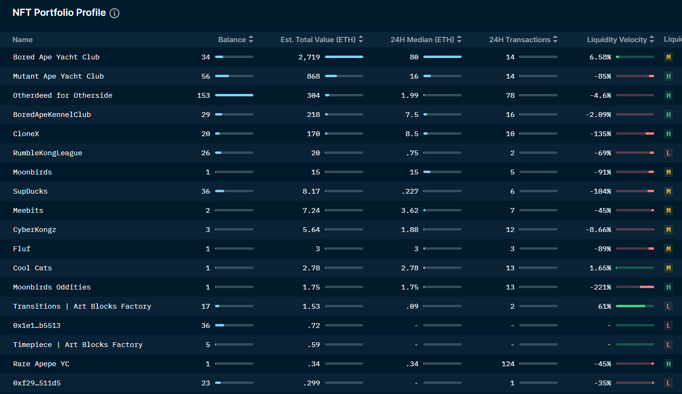Select Transitions | Art Blocks Factory name
The width and height of the screenshot is (682, 394).
pos(82,306)
